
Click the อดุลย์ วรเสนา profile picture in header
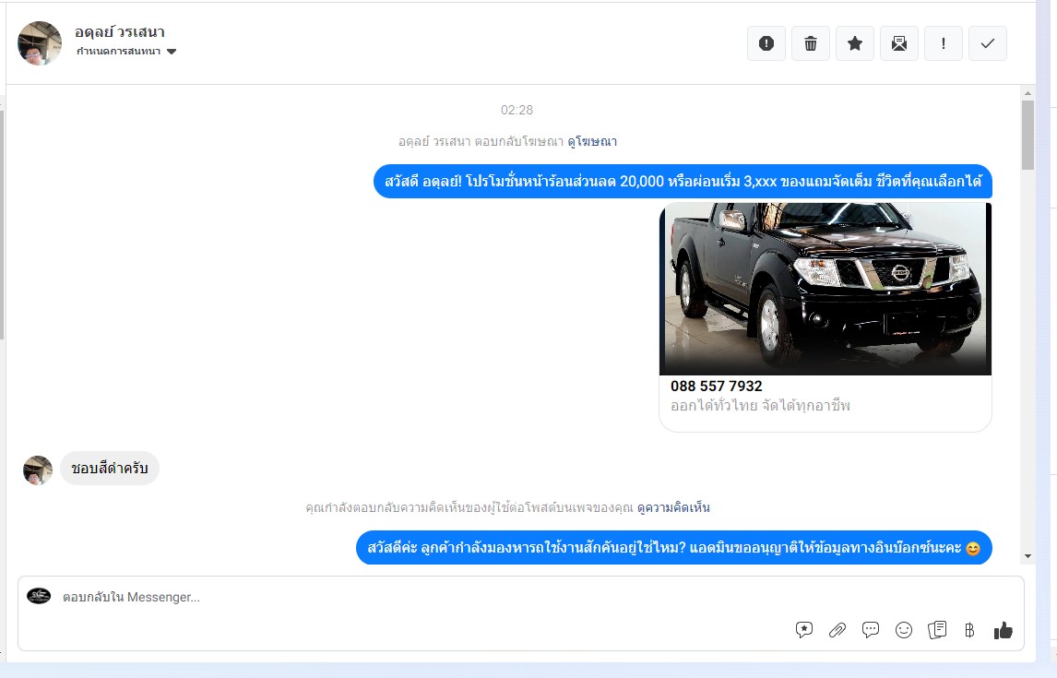[40, 42]
